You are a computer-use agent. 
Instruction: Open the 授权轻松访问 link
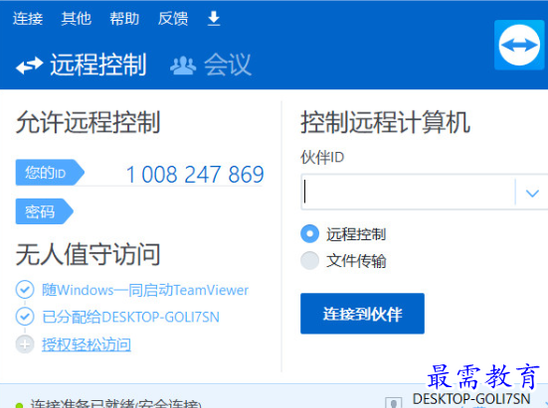point(87,344)
